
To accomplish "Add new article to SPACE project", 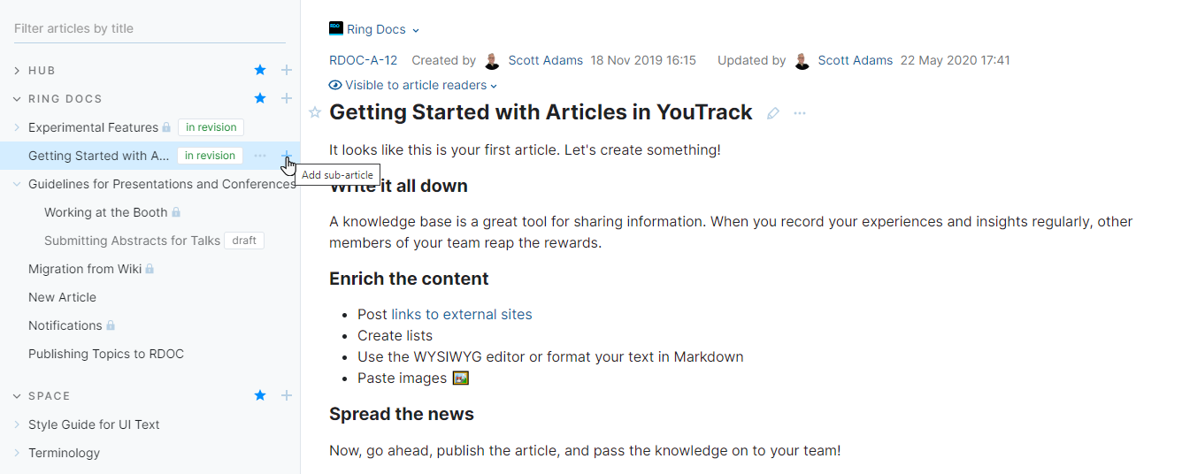I will [287, 396].
